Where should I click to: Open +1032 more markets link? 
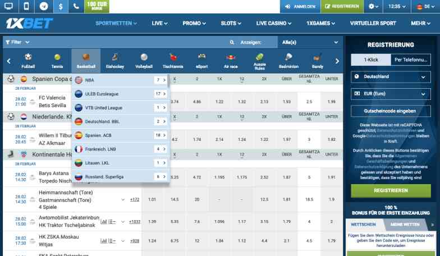[x=135, y=222]
